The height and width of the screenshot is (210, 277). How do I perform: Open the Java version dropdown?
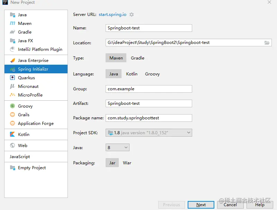click(x=117, y=147)
